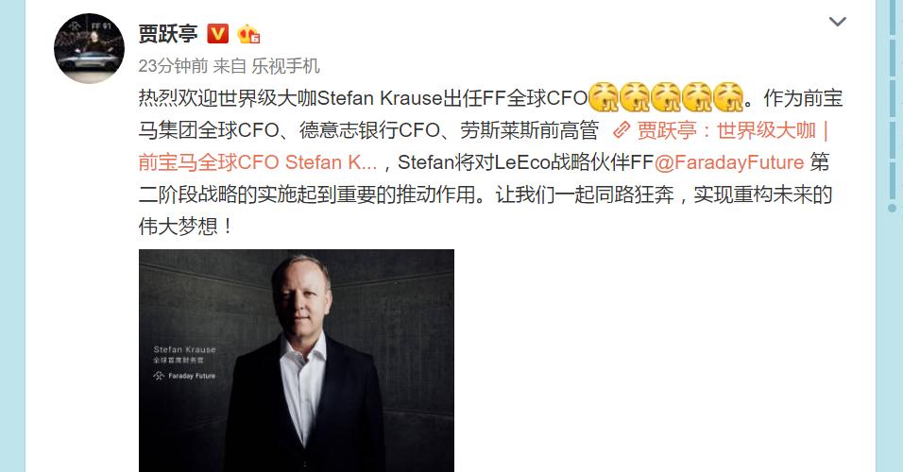Image resolution: width=903 pixels, height=472 pixels.
Task: Click the crown membership badge icon
Action: [x=248, y=34]
